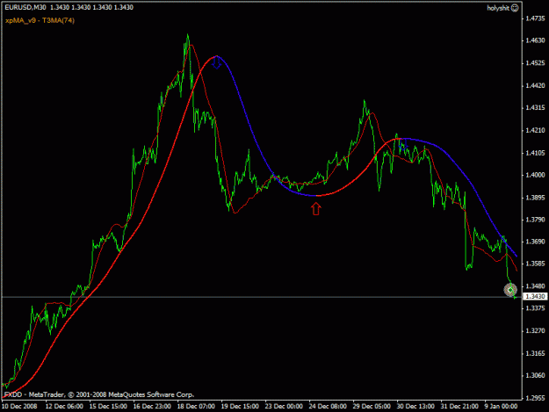
Task: Click the 1.4735 price scale label
Action: click(x=535, y=18)
